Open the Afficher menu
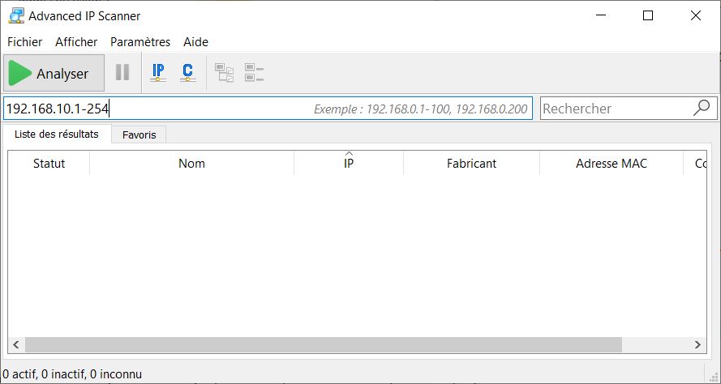This screenshot has height=384, width=721. pyautogui.click(x=76, y=42)
